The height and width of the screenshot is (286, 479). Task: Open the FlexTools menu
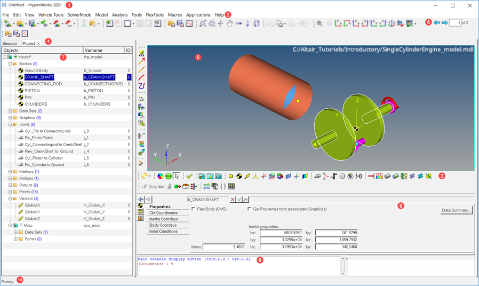tap(155, 15)
